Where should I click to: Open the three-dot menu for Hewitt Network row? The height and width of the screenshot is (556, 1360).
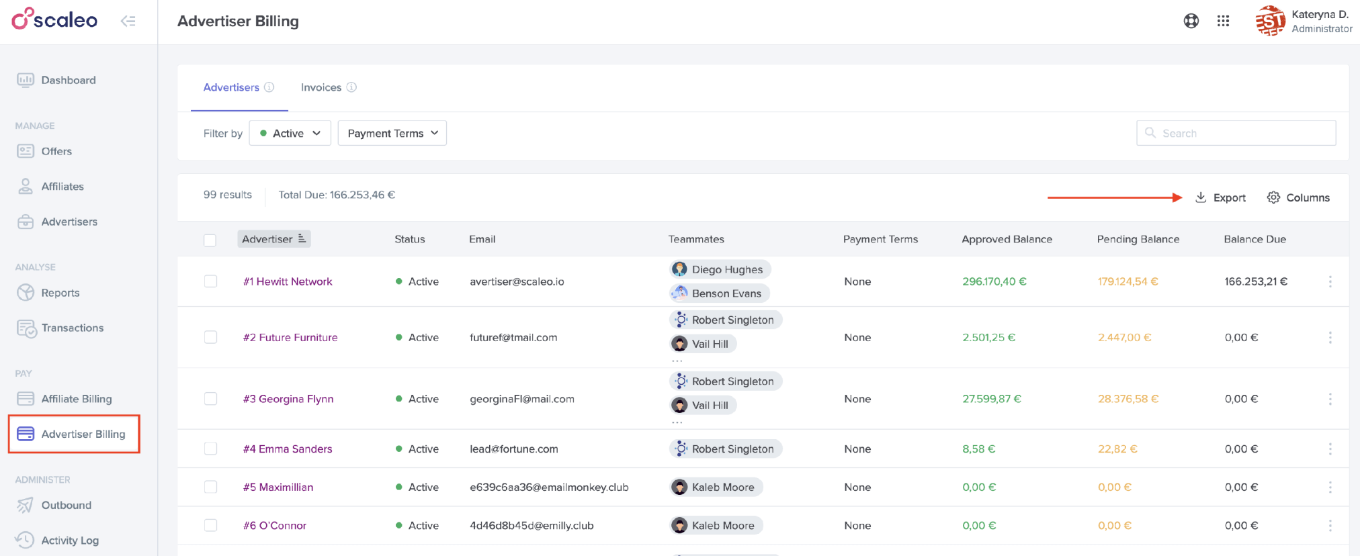click(1330, 281)
